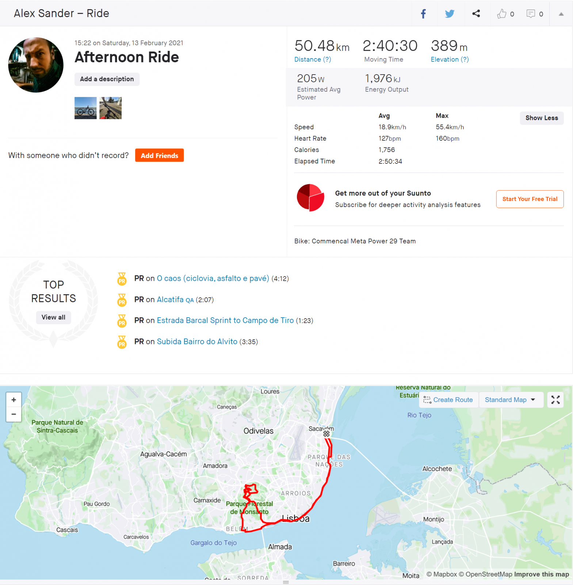The height and width of the screenshot is (585, 573).
Task: Collapse the activity header with the up arrow
Action: tap(561, 14)
